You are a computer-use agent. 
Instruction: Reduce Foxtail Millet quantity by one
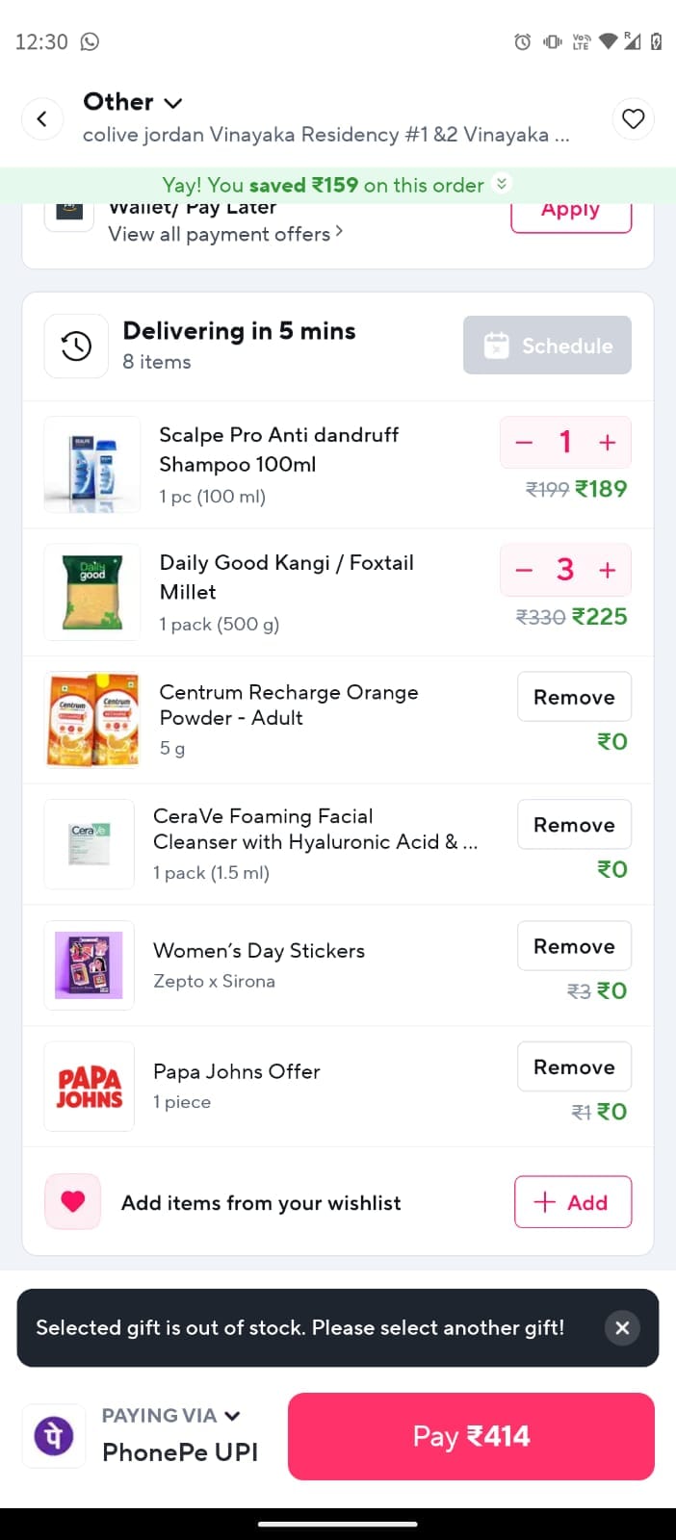[x=524, y=570]
